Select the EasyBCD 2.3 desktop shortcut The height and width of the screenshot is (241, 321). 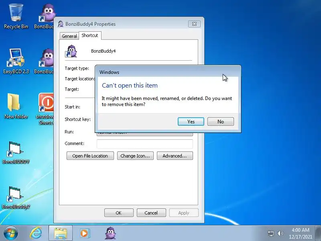(16, 61)
